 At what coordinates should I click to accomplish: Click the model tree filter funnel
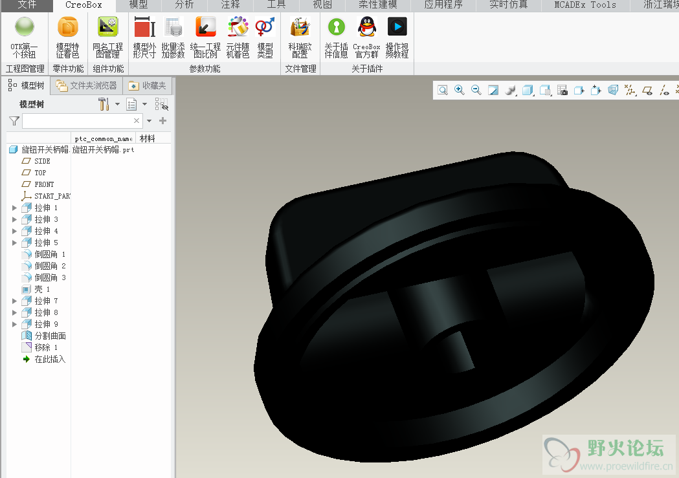pos(14,121)
